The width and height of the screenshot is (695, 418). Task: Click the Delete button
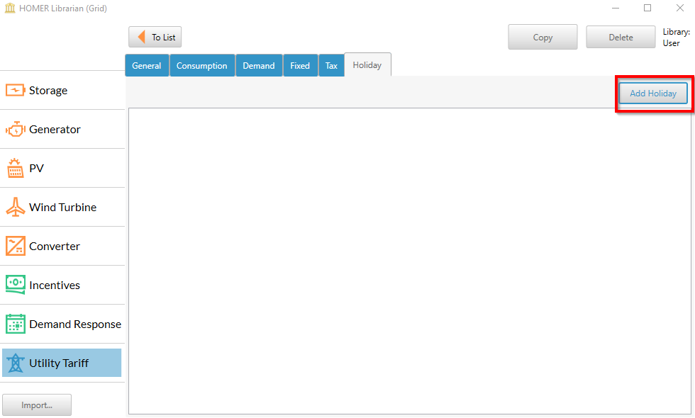click(621, 38)
